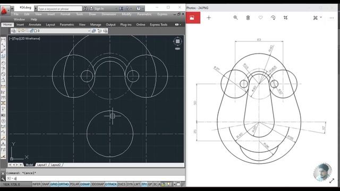The width and height of the screenshot is (340, 191).
Task: Toggle DUCS in status bar
Action: coord(122,184)
